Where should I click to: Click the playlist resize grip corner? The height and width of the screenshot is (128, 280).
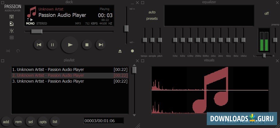click(138, 126)
